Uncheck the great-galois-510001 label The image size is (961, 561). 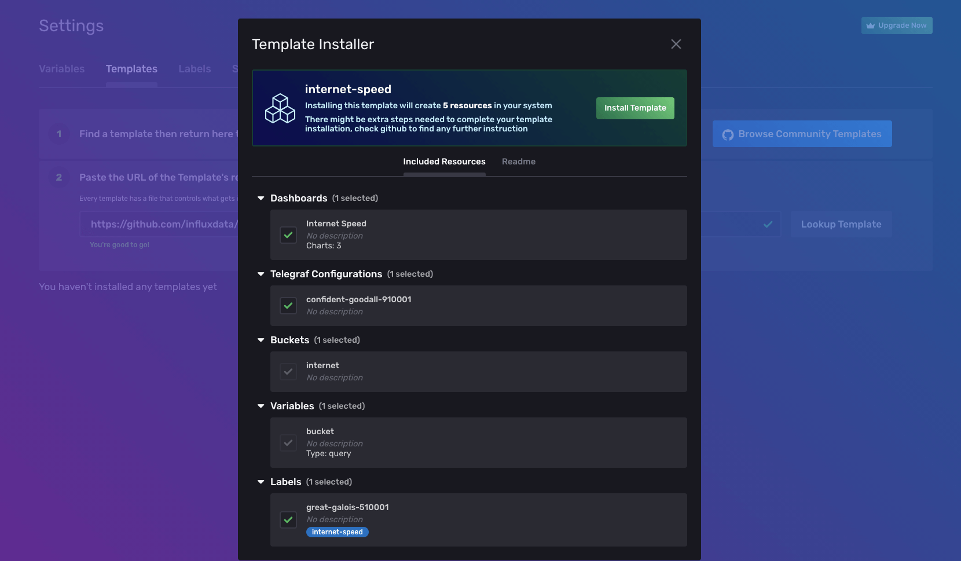(288, 519)
